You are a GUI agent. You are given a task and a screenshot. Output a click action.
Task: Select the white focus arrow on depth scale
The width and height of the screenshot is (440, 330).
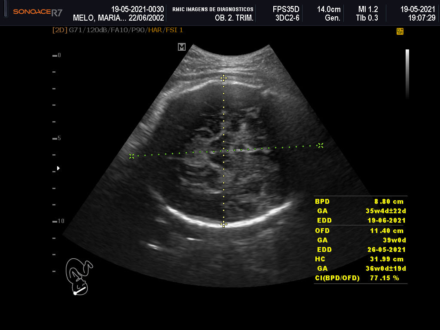58,168
